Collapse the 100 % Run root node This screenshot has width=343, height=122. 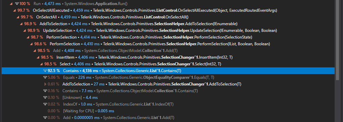(11, 4)
